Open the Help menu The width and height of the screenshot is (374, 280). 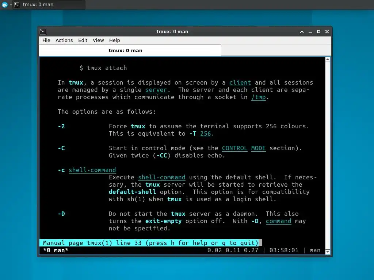click(114, 40)
